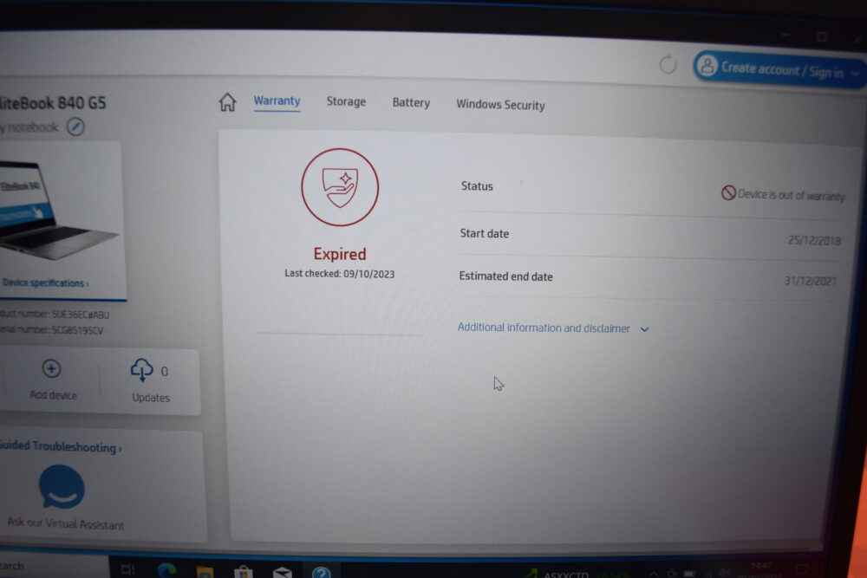Click the 'Start date' label
Image resolution: width=867 pixels, height=578 pixels.
coord(485,234)
